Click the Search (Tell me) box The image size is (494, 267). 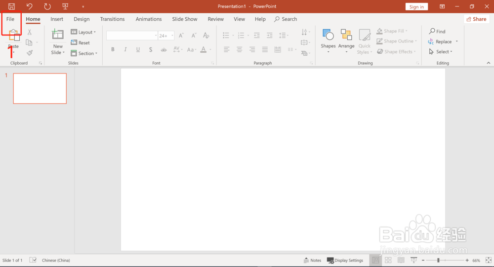tap(286, 19)
